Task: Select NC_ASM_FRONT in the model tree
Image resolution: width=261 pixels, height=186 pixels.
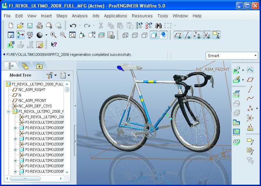Action: click(x=32, y=100)
